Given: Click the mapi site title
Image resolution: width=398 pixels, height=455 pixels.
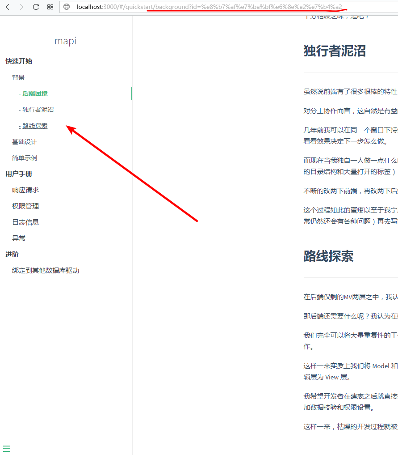Looking at the screenshot, I should click(x=66, y=41).
